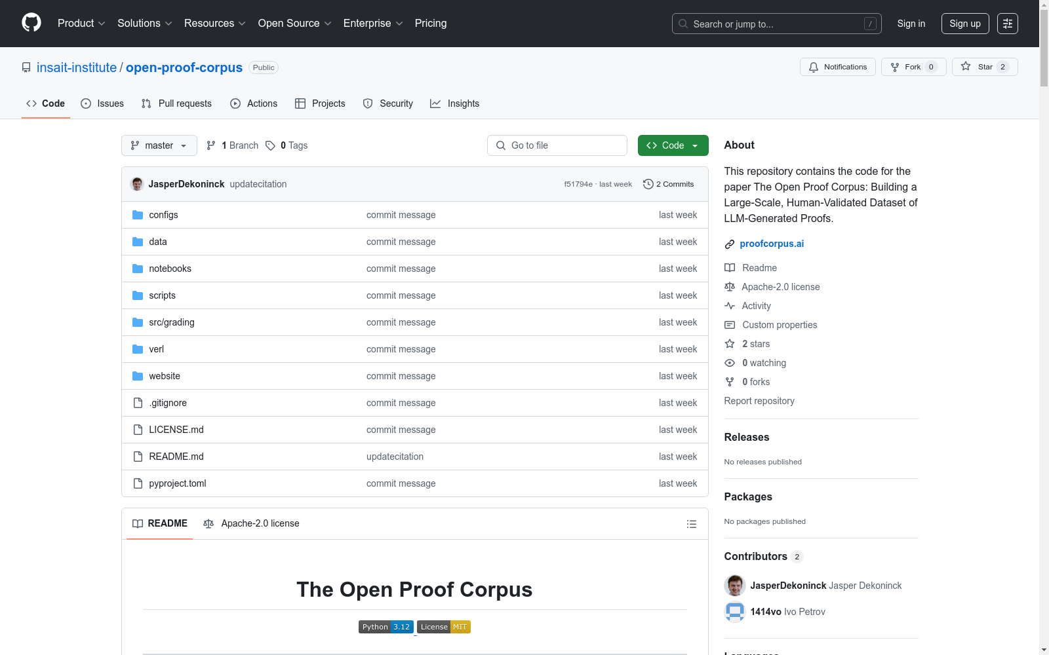The image size is (1049, 655).
Task: Click the data folder icon
Action: tap(138, 242)
